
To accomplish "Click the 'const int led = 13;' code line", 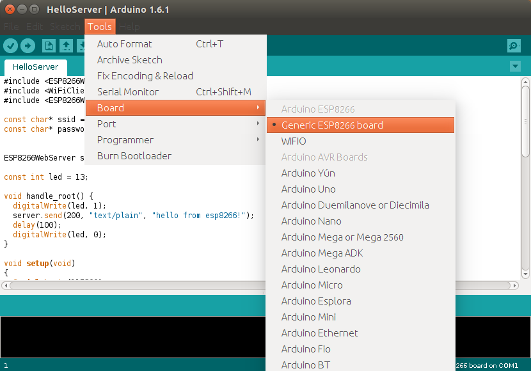I will pos(46,177).
